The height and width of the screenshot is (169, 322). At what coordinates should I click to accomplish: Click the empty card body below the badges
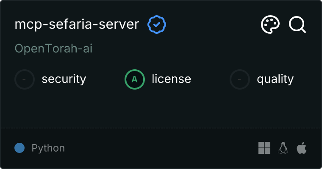click(161, 108)
